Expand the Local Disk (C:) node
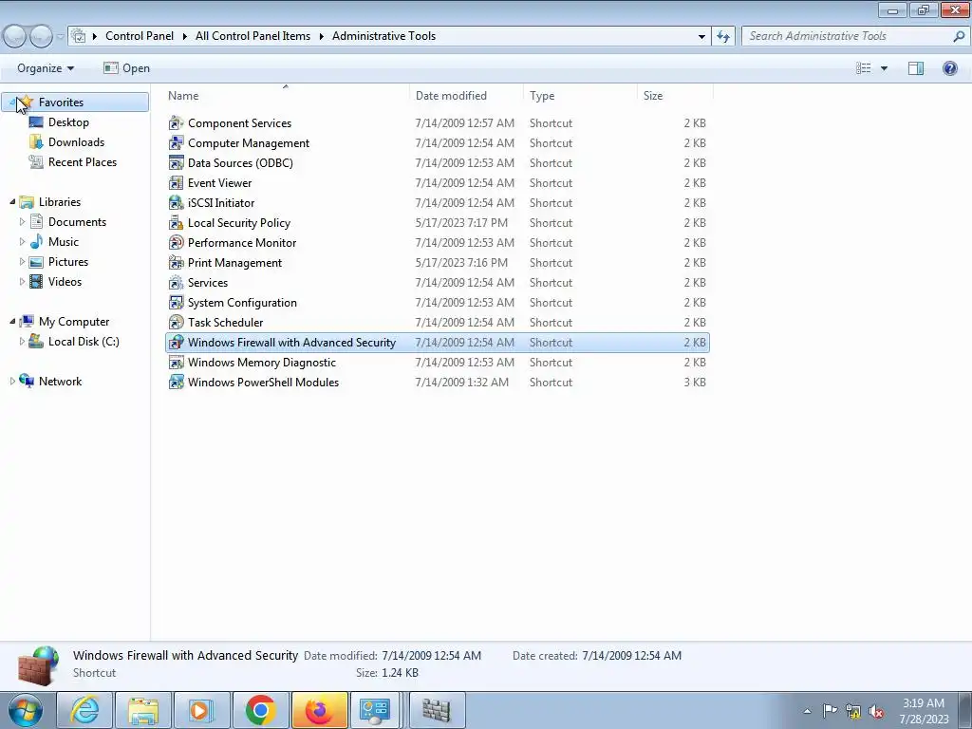 click(23, 342)
